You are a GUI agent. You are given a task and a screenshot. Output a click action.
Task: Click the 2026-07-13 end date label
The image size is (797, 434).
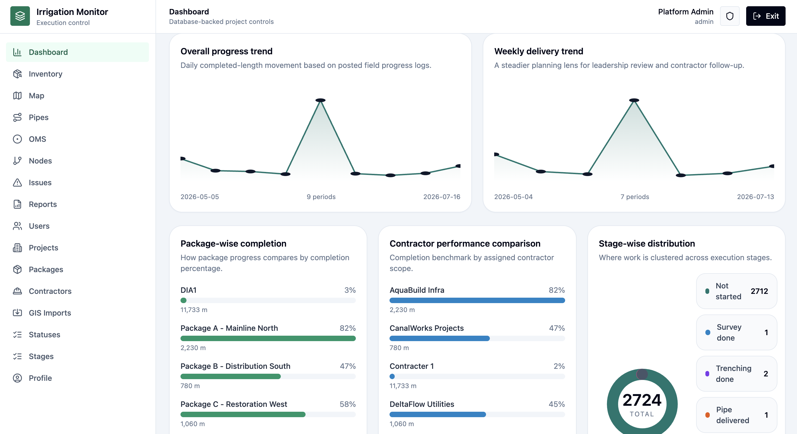tap(755, 197)
